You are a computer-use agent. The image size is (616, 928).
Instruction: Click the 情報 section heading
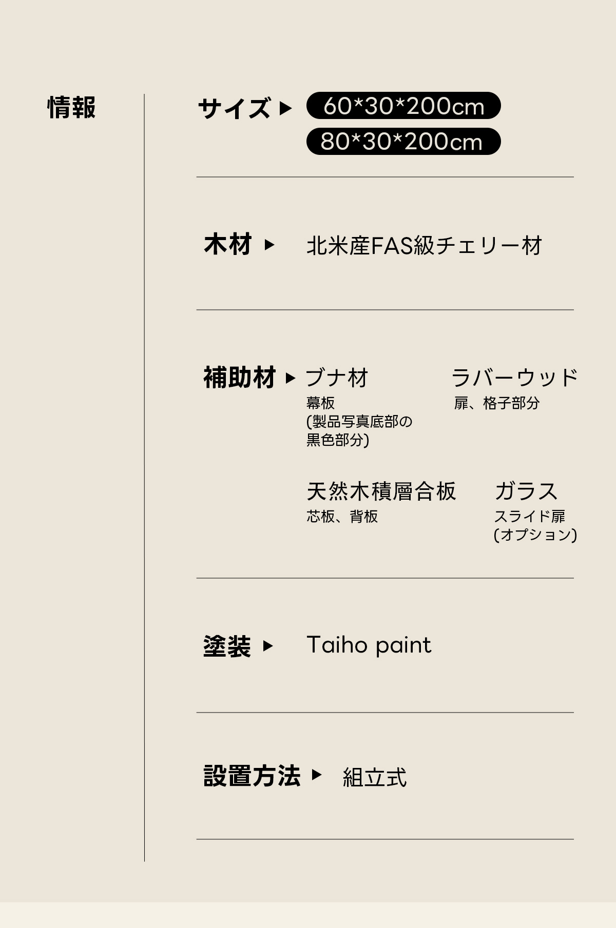[x=72, y=108]
